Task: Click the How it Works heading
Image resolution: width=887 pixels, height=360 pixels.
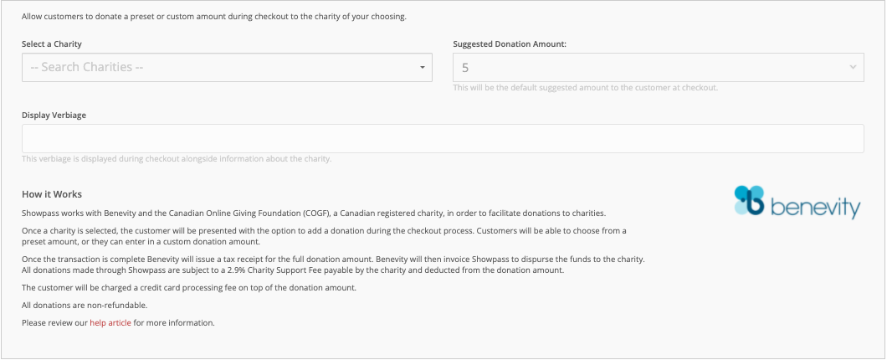Action: click(x=52, y=194)
